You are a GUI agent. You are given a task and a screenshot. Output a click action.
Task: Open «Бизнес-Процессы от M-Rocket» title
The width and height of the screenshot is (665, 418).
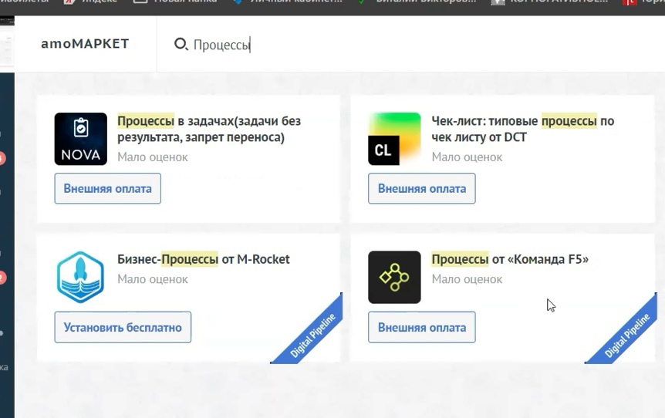(x=204, y=259)
